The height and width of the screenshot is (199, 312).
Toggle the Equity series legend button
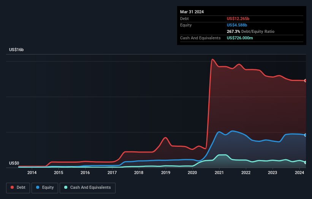[x=45, y=188]
